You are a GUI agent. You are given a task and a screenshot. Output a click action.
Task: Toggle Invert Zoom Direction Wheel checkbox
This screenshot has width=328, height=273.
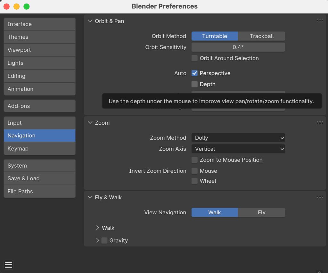click(x=194, y=181)
